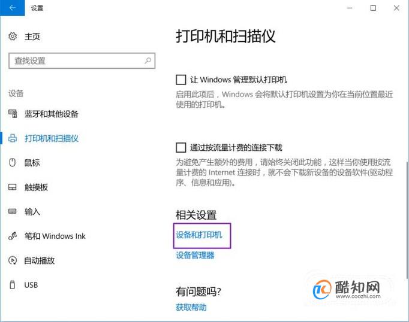Viewport: 409px width, 322px height.
Task: Open 设备和打印机 link
Action: coord(199,235)
